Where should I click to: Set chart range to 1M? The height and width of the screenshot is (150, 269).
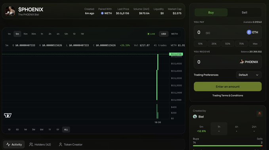pyautogui.click(x=25, y=129)
